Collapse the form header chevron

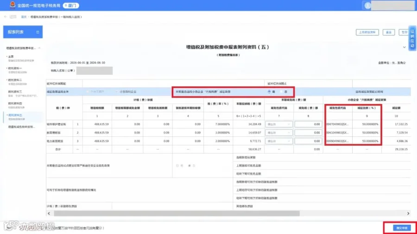[404, 47]
